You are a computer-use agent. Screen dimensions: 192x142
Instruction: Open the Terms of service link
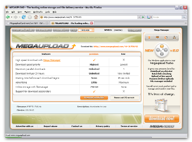(129, 126)
